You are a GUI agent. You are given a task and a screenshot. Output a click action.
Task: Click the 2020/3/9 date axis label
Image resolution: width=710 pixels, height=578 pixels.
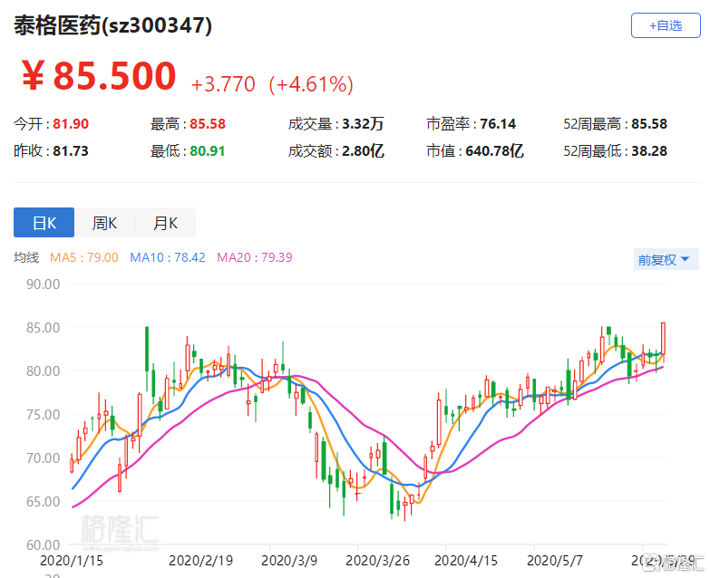[289, 561]
